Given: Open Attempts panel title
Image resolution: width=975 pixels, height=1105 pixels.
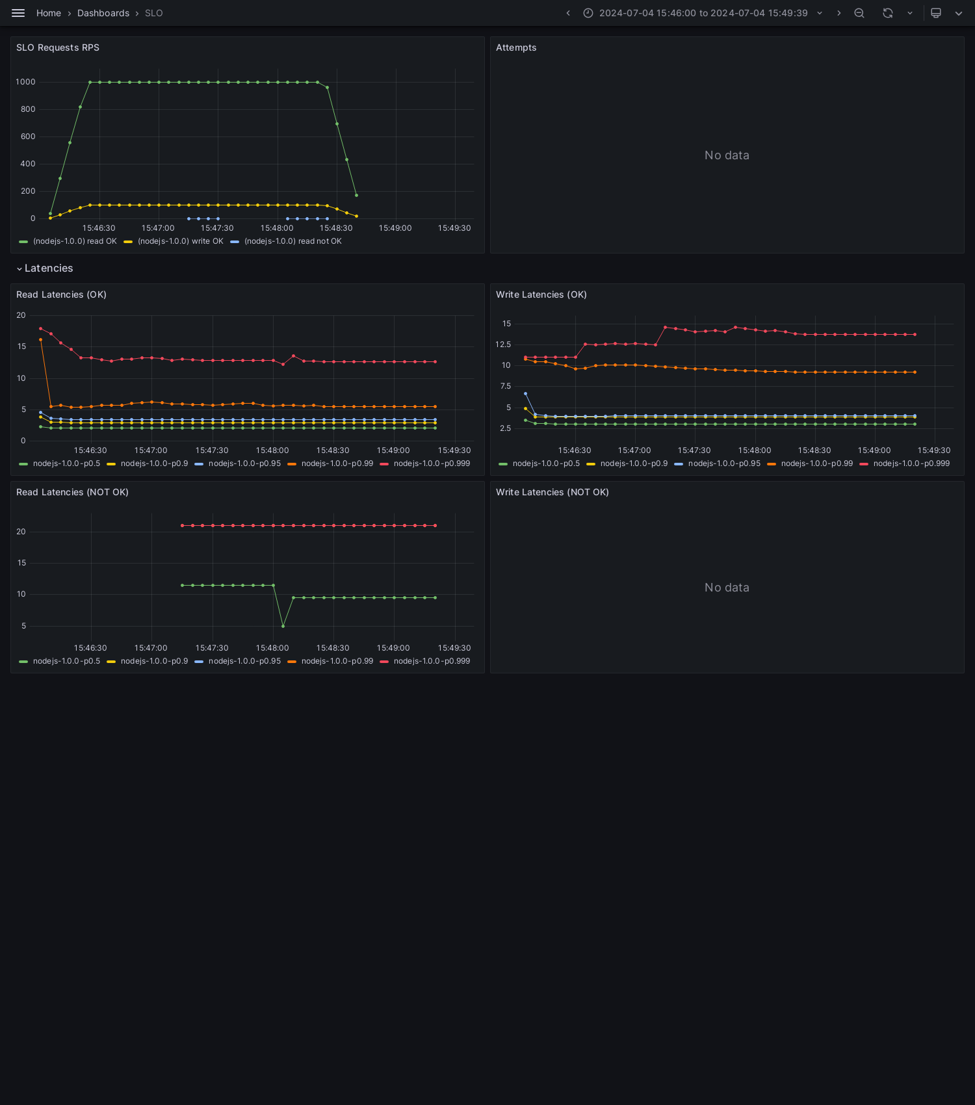Looking at the screenshot, I should [516, 47].
